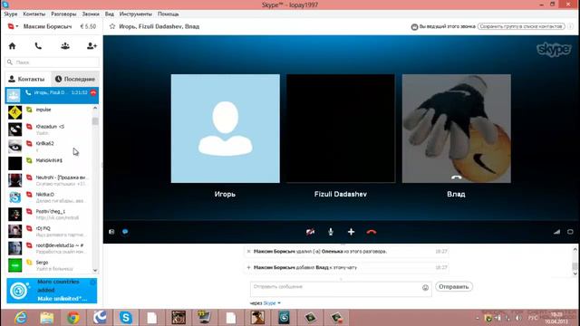This screenshot has height=326, width=580.
Task: Select the Влад avatar tile
Action: [457, 129]
